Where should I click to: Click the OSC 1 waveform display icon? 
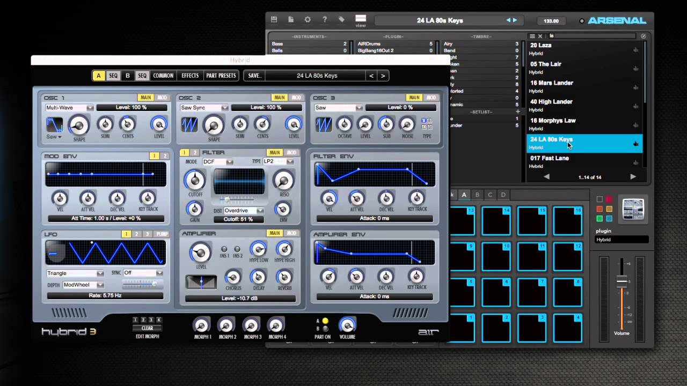point(54,125)
